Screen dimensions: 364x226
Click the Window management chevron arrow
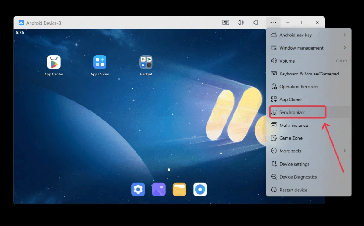(345, 48)
